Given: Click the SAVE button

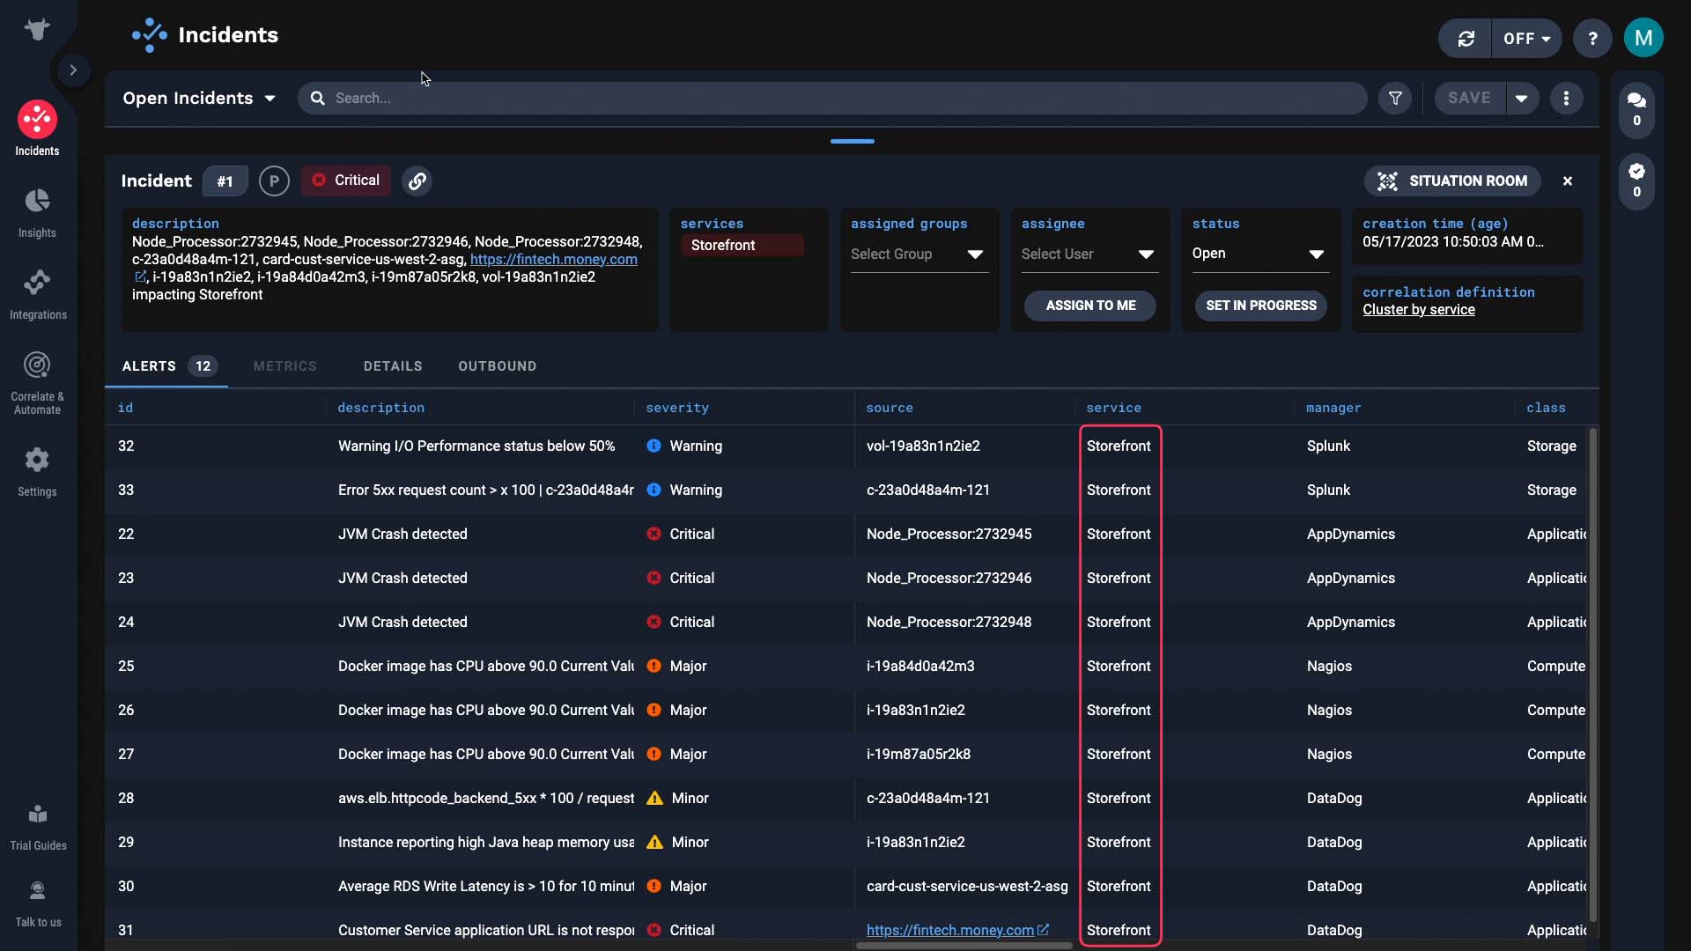Looking at the screenshot, I should pos(1469,98).
